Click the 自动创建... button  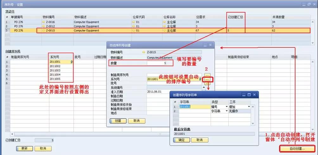pyautogui.click(x=297, y=148)
